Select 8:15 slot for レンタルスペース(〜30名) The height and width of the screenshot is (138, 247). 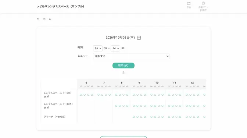point(120,106)
